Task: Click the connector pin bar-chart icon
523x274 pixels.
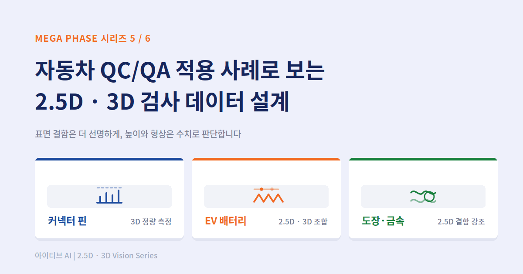Action: click(x=109, y=195)
